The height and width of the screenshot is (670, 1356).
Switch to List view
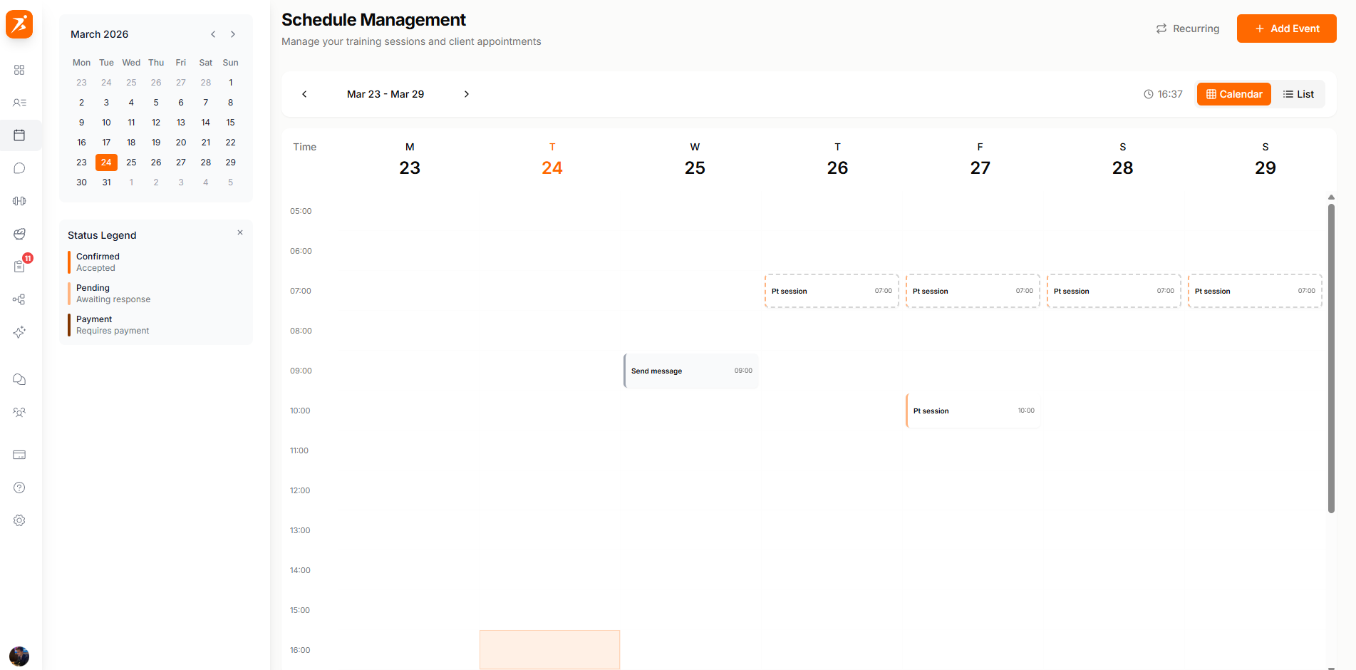[x=1298, y=93]
